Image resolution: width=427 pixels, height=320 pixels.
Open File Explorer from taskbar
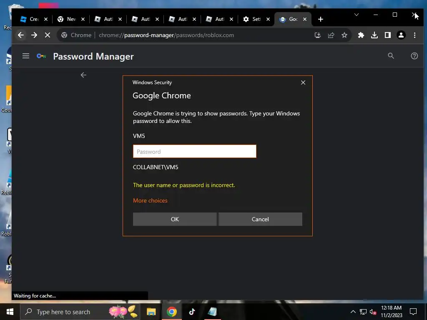coord(151,312)
